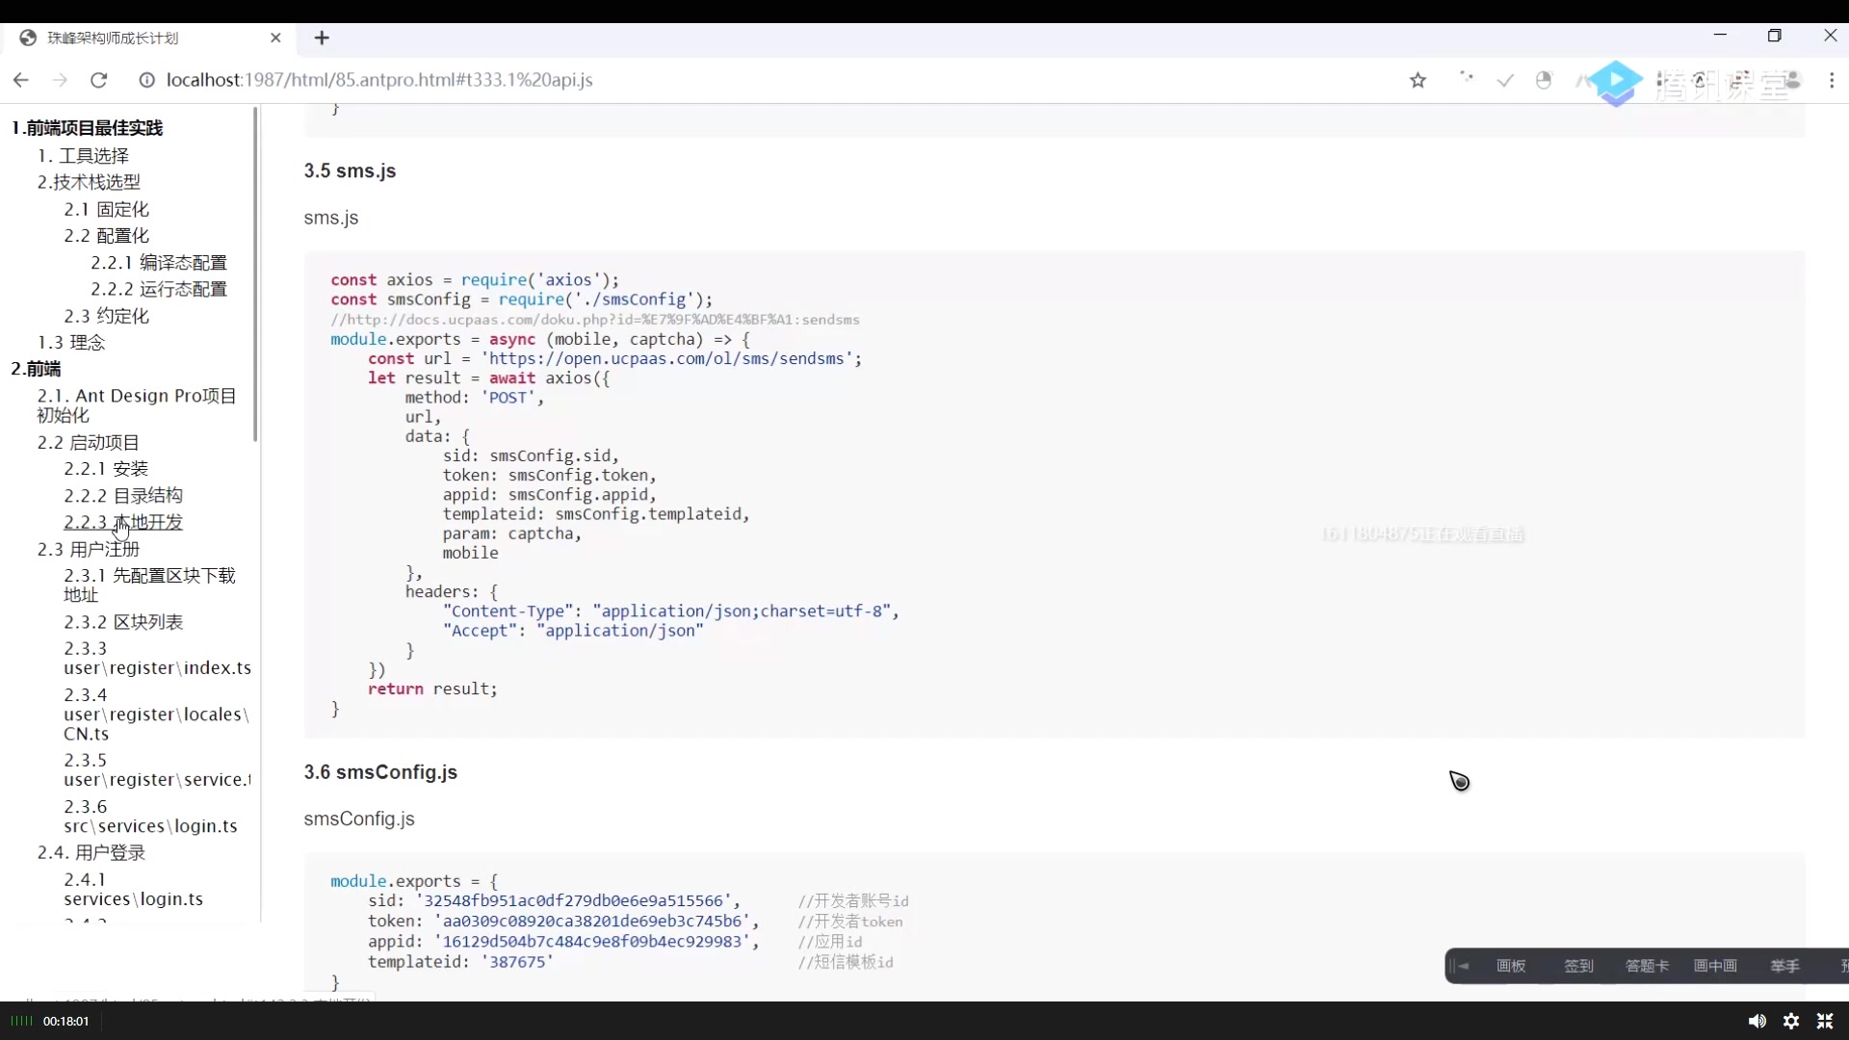
Task: Exit fullscreen with the collapse arrows icon
Action: 1825,1021
